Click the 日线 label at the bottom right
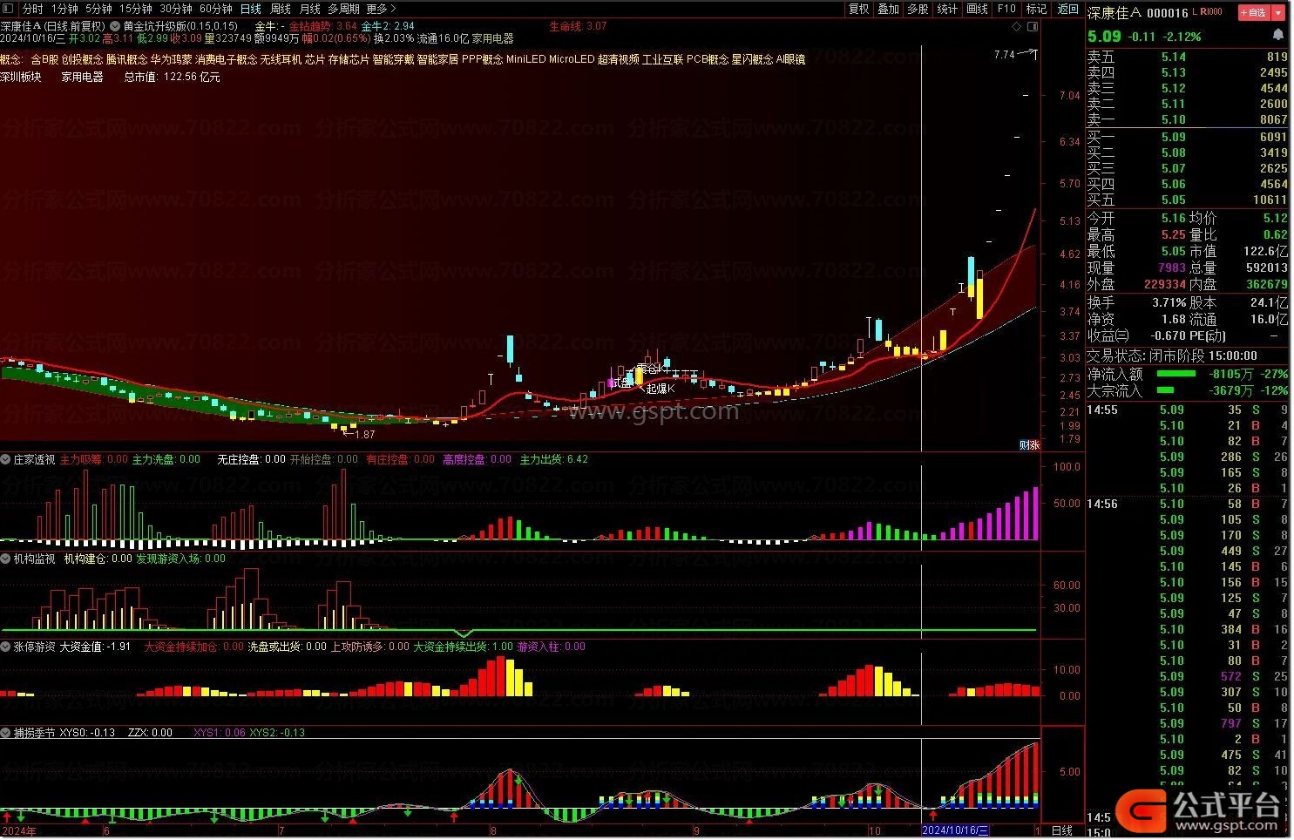The height and width of the screenshot is (840, 1294). (1062, 830)
